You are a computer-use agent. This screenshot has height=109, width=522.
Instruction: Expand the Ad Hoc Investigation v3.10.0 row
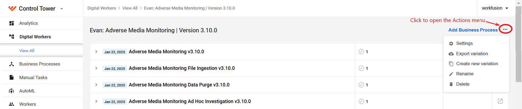click(x=96, y=101)
